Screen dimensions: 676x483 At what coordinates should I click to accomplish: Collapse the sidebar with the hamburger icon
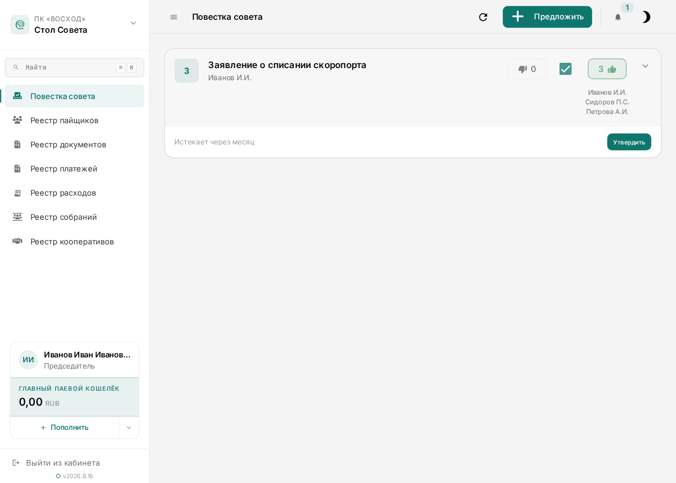174,17
